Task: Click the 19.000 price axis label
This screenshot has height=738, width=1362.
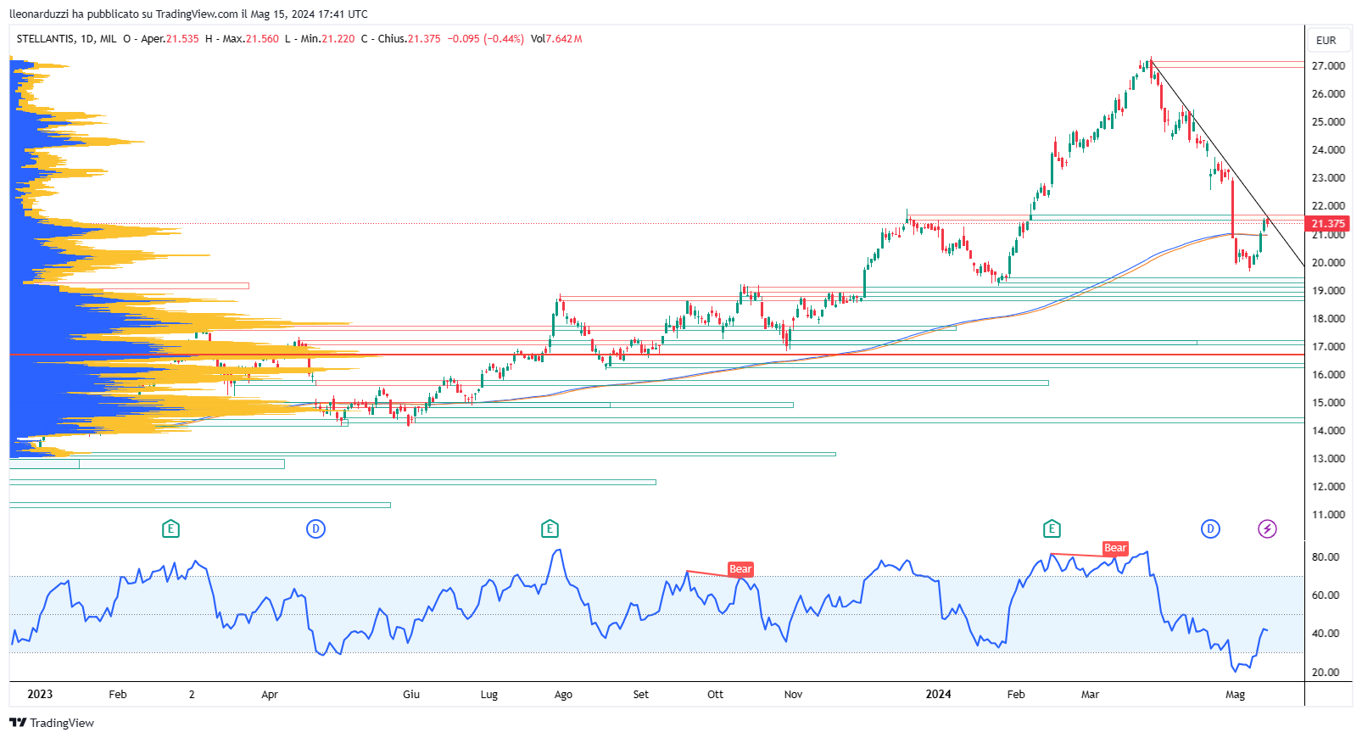Action: pos(1328,291)
